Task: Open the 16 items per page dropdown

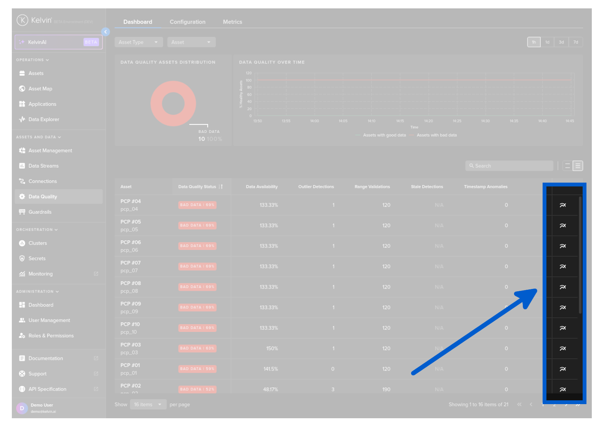Action: 148,405
